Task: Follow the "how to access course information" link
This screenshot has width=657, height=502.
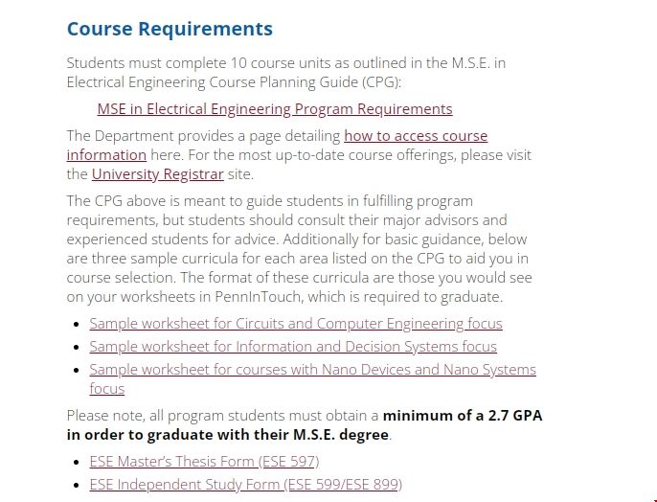Action: (415, 136)
